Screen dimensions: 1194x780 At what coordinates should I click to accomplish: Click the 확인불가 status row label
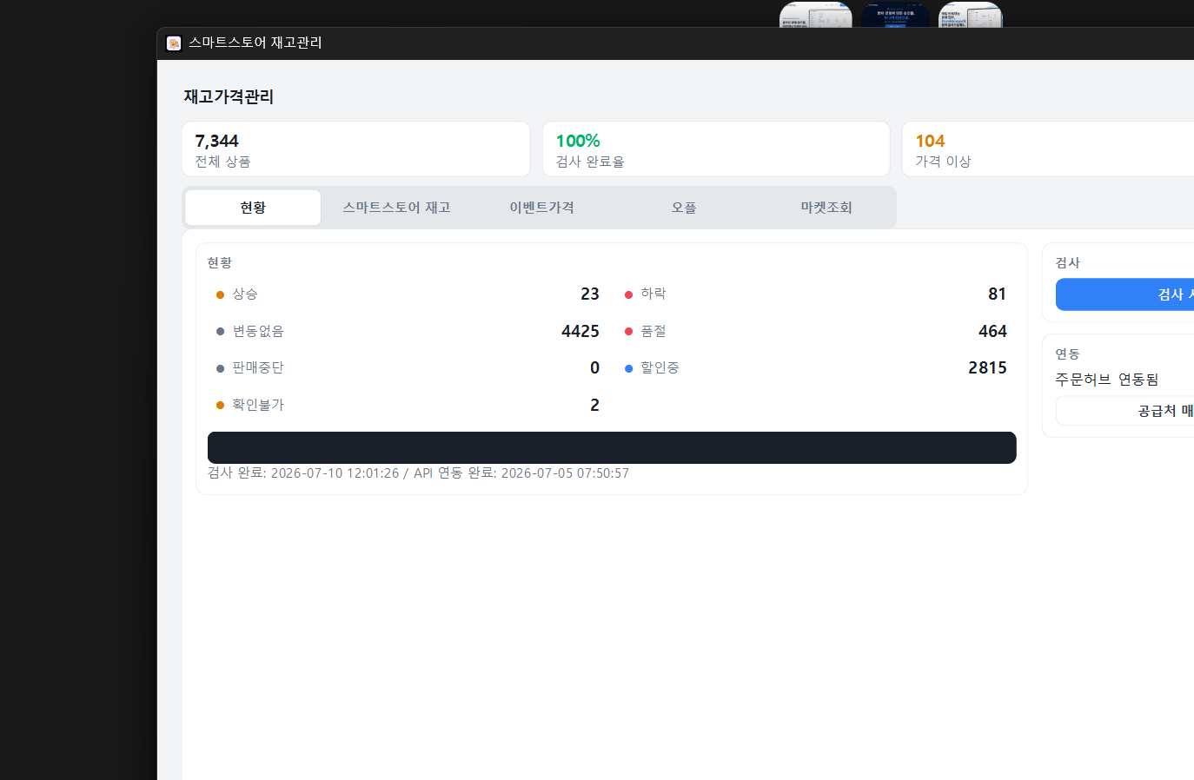click(x=258, y=405)
